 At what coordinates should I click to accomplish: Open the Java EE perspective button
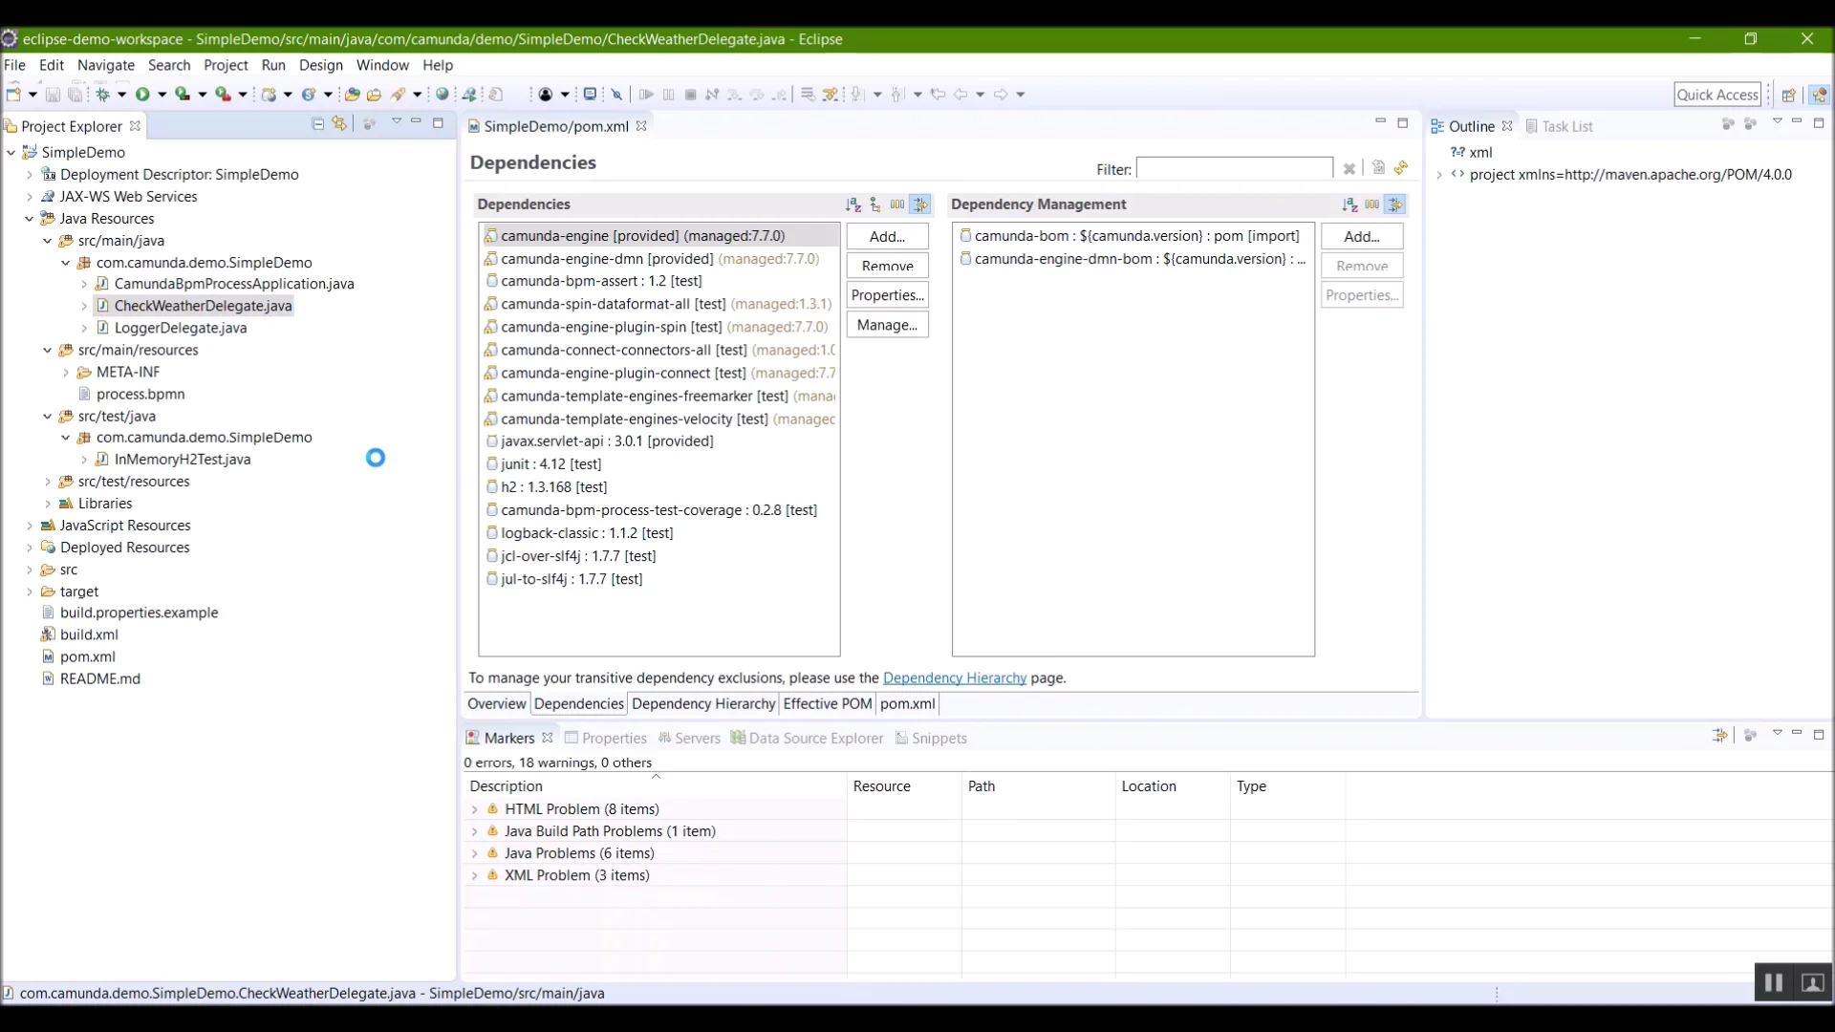pyautogui.click(x=1819, y=95)
